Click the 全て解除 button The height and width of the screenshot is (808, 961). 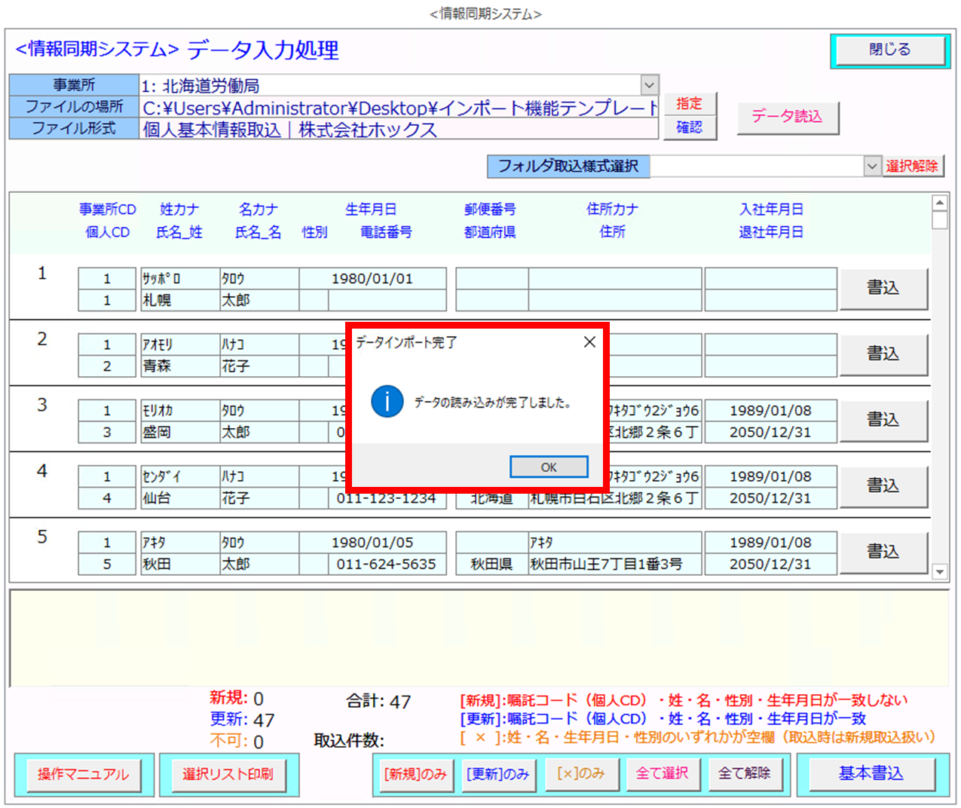point(744,773)
